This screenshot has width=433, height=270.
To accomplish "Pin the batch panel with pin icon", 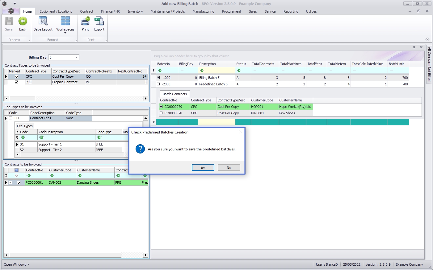I will pyautogui.click(x=414, y=47).
